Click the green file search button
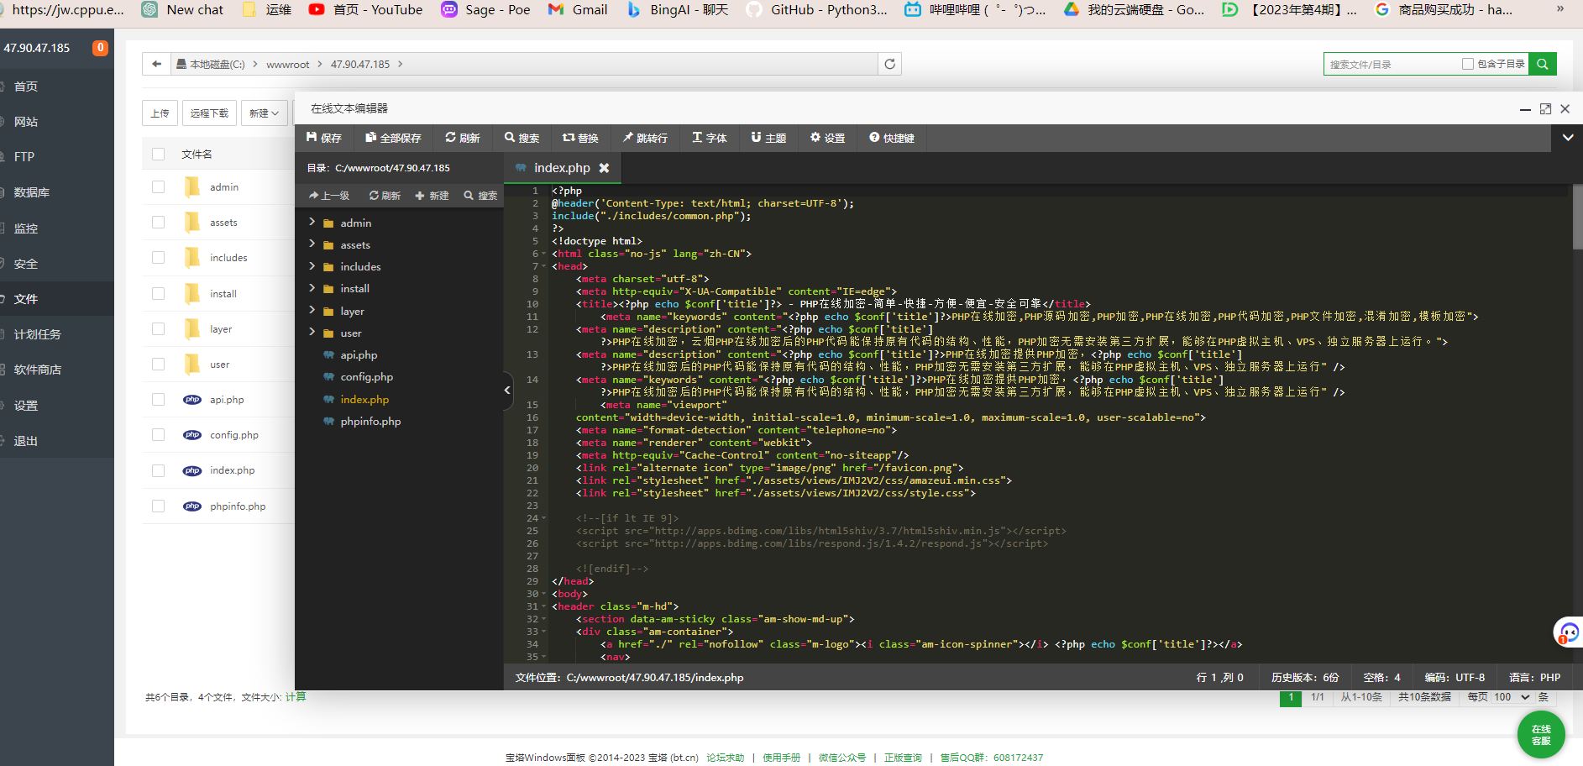This screenshot has width=1583, height=766. coord(1543,64)
